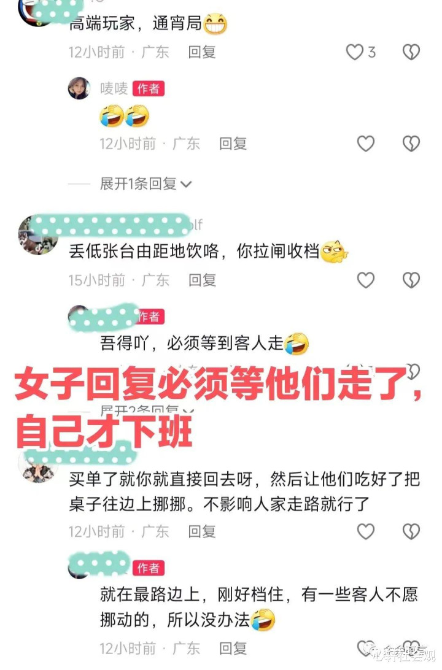
Task: Dislike the 丢低张台由距地饮咯 comment
Action: point(411,280)
